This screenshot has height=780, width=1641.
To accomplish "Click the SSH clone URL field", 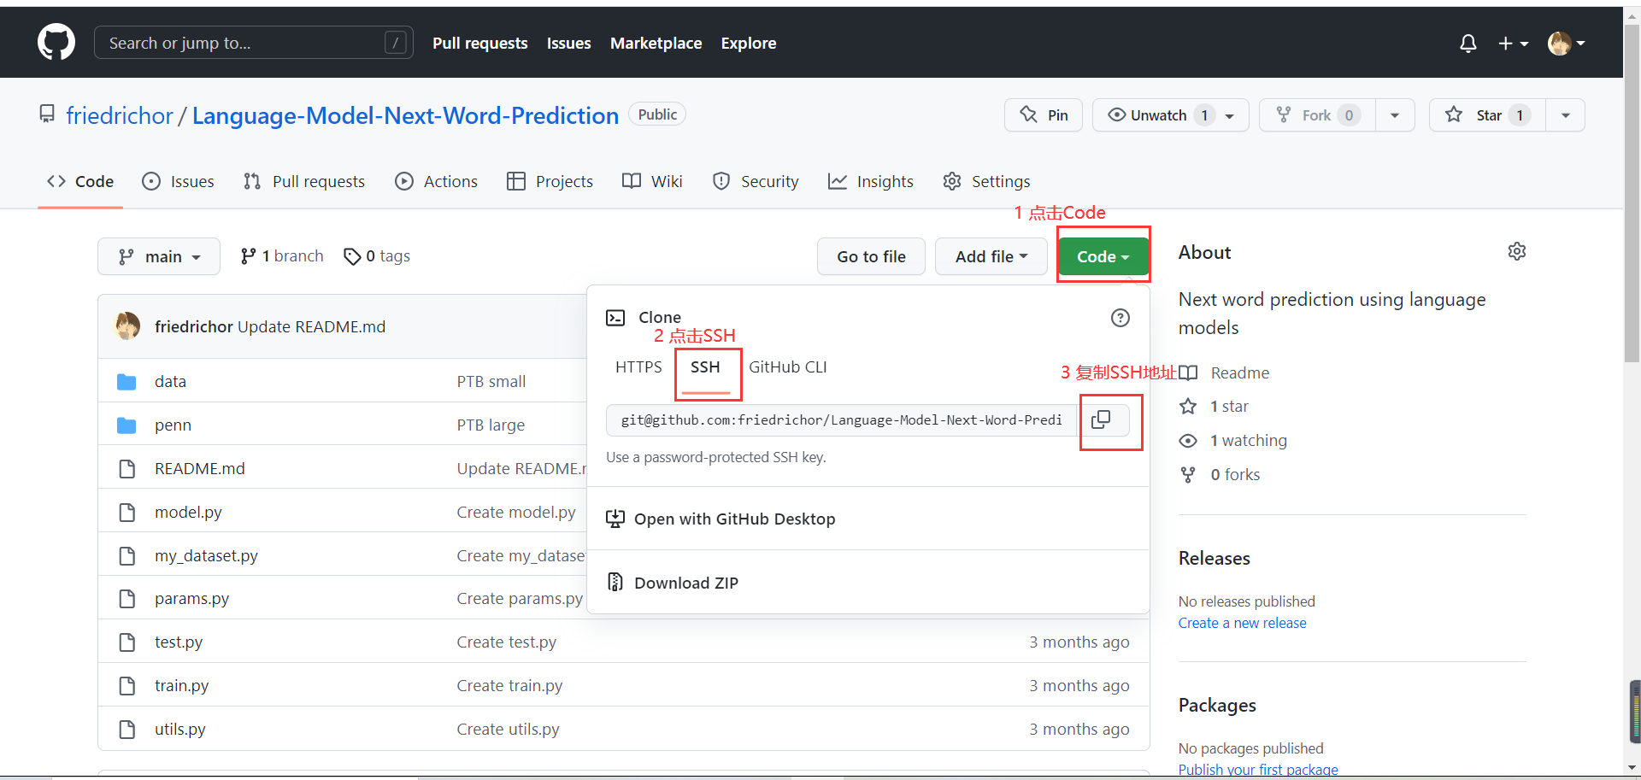I will pyautogui.click(x=841, y=420).
